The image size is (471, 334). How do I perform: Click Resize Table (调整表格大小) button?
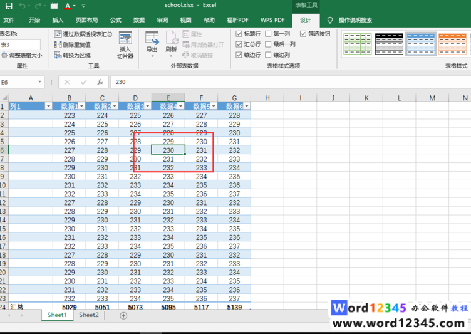point(23,55)
